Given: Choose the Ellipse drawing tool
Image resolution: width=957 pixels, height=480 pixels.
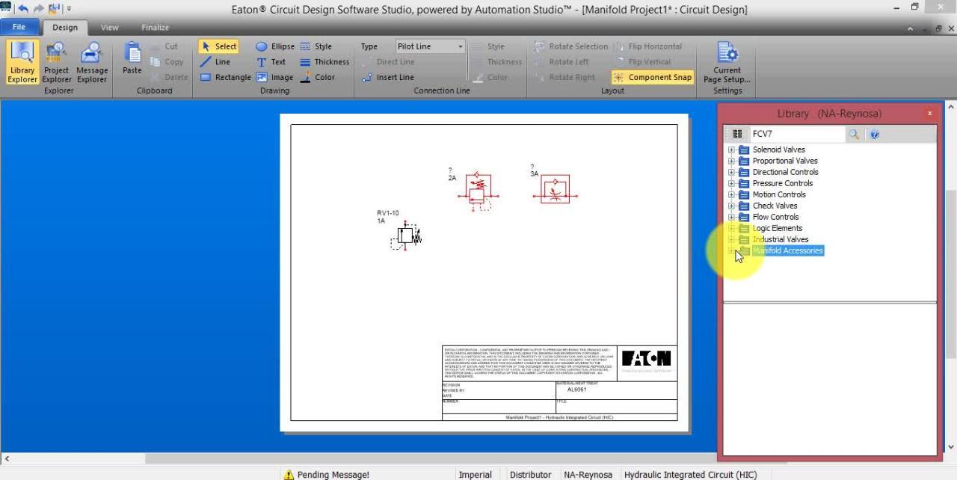Looking at the screenshot, I should tap(274, 46).
